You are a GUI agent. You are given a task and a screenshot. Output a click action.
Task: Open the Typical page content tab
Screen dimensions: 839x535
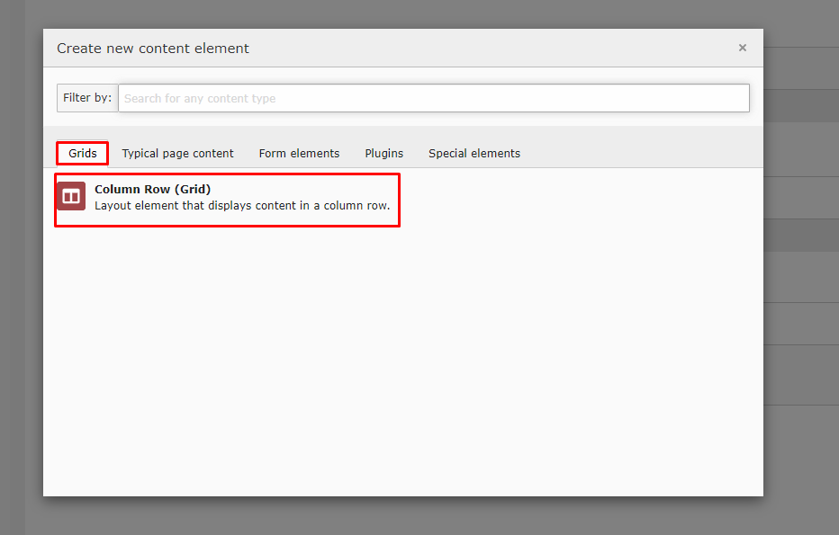tap(177, 154)
